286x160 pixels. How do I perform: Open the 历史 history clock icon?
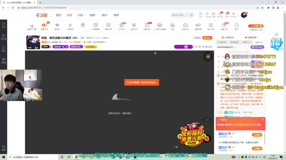201,15
